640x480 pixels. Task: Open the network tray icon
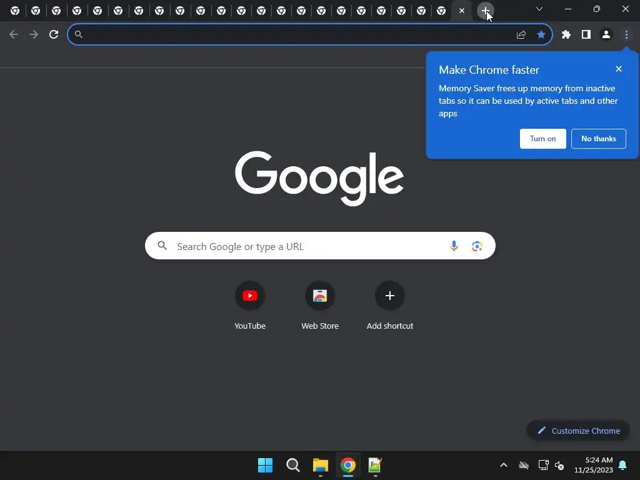pos(543,465)
